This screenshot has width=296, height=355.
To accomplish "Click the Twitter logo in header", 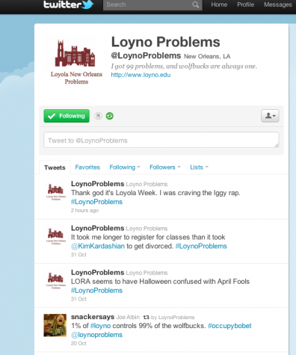I will point(69,4).
